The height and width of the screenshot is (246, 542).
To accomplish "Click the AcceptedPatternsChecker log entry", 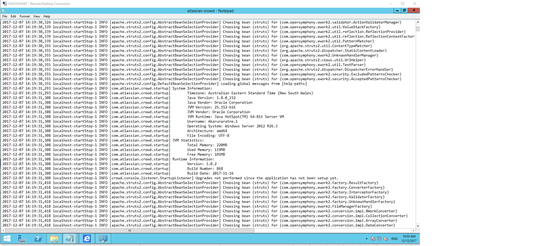I will click(201, 79).
